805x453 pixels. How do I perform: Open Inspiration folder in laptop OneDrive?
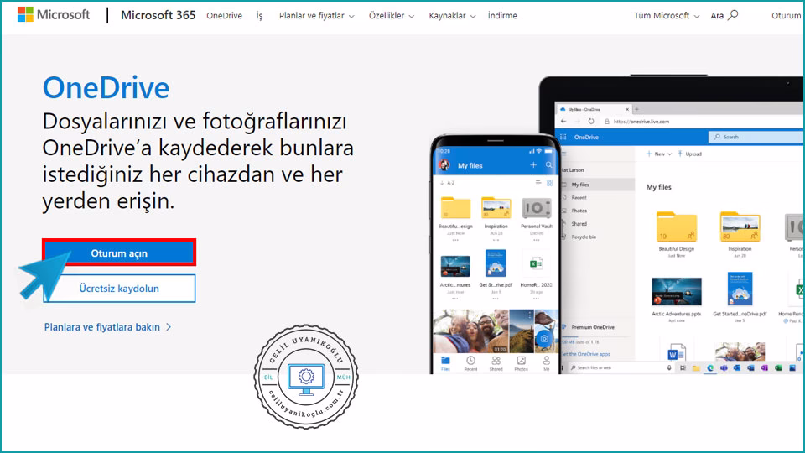coord(740,227)
